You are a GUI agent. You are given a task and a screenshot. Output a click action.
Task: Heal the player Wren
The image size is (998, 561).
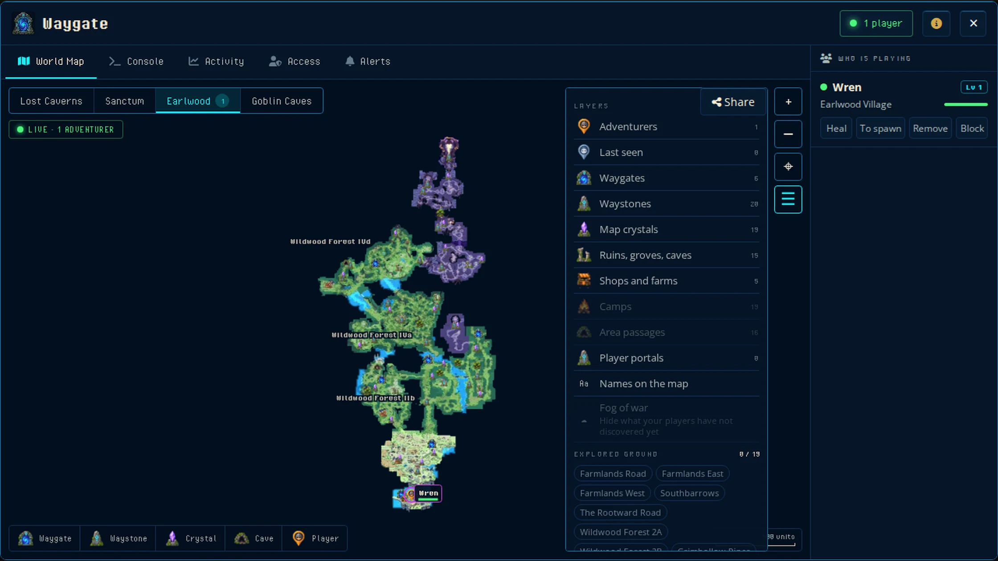(x=836, y=129)
